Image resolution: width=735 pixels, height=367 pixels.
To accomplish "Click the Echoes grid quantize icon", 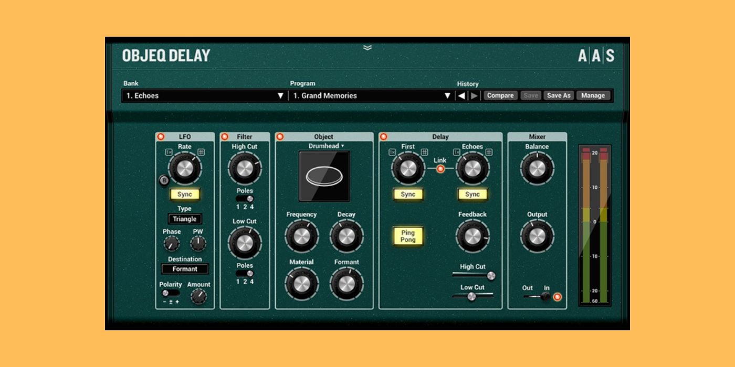I will pos(489,152).
